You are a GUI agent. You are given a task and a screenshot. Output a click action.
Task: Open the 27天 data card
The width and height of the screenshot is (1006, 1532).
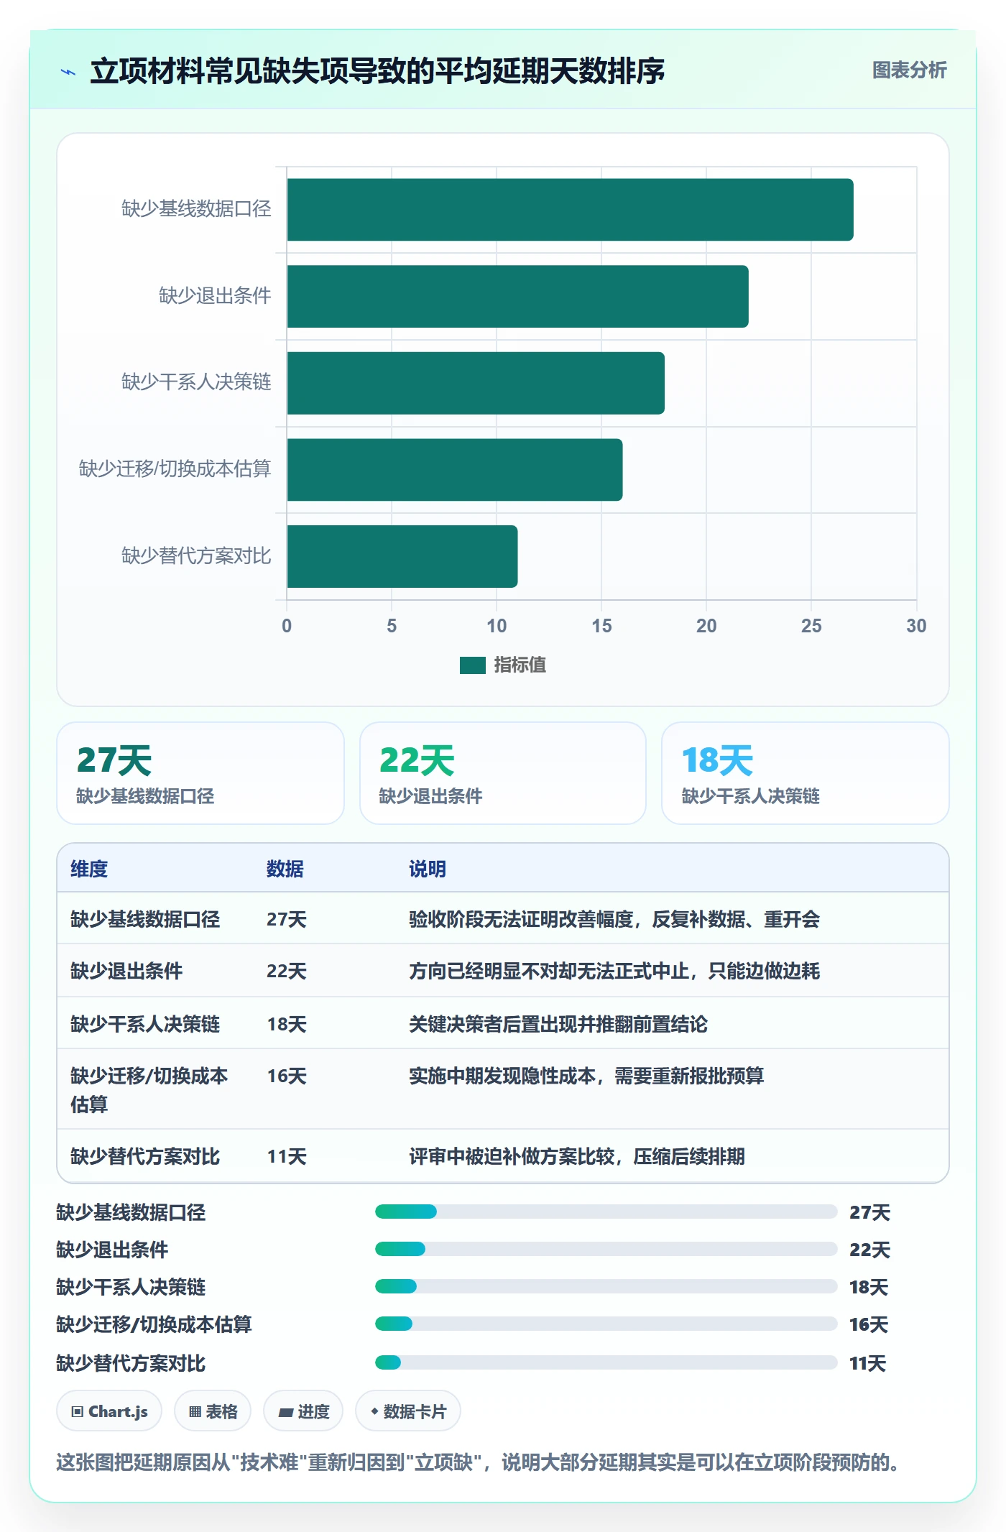pyautogui.click(x=200, y=773)
